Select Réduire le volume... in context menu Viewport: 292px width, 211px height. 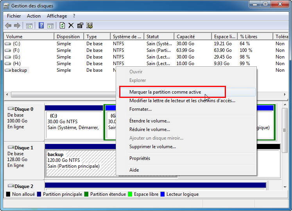(x=186, y=129)
